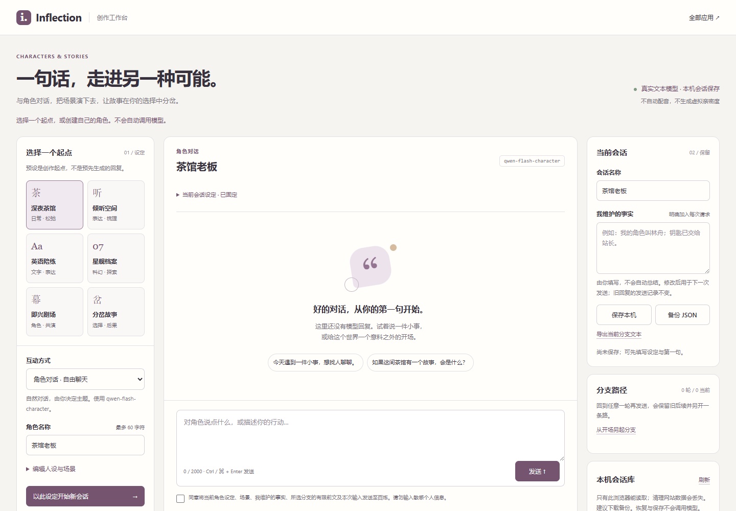This screenshot has width=736, height=511.
Task: Click the 以此设定开始新会话 button
Action: 85,496
